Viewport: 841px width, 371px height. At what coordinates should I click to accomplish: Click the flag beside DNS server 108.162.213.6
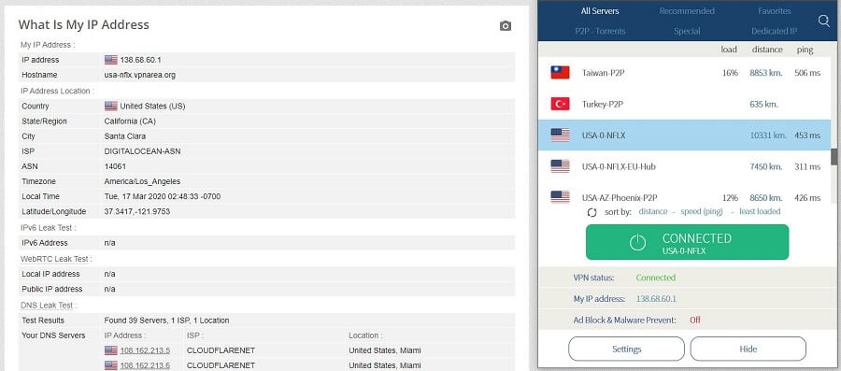tap(111, 365)
